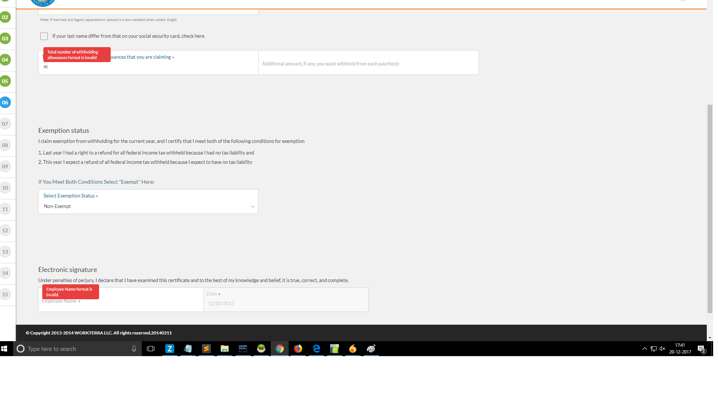Open File Explorer taskbar icon
Image resolution: width=718 pixels, height=404 pixels.
224,349
